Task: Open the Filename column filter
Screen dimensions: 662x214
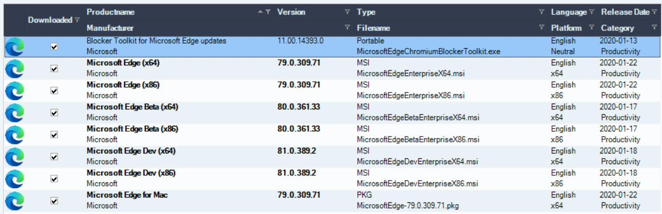Action: tap(541, 28)
